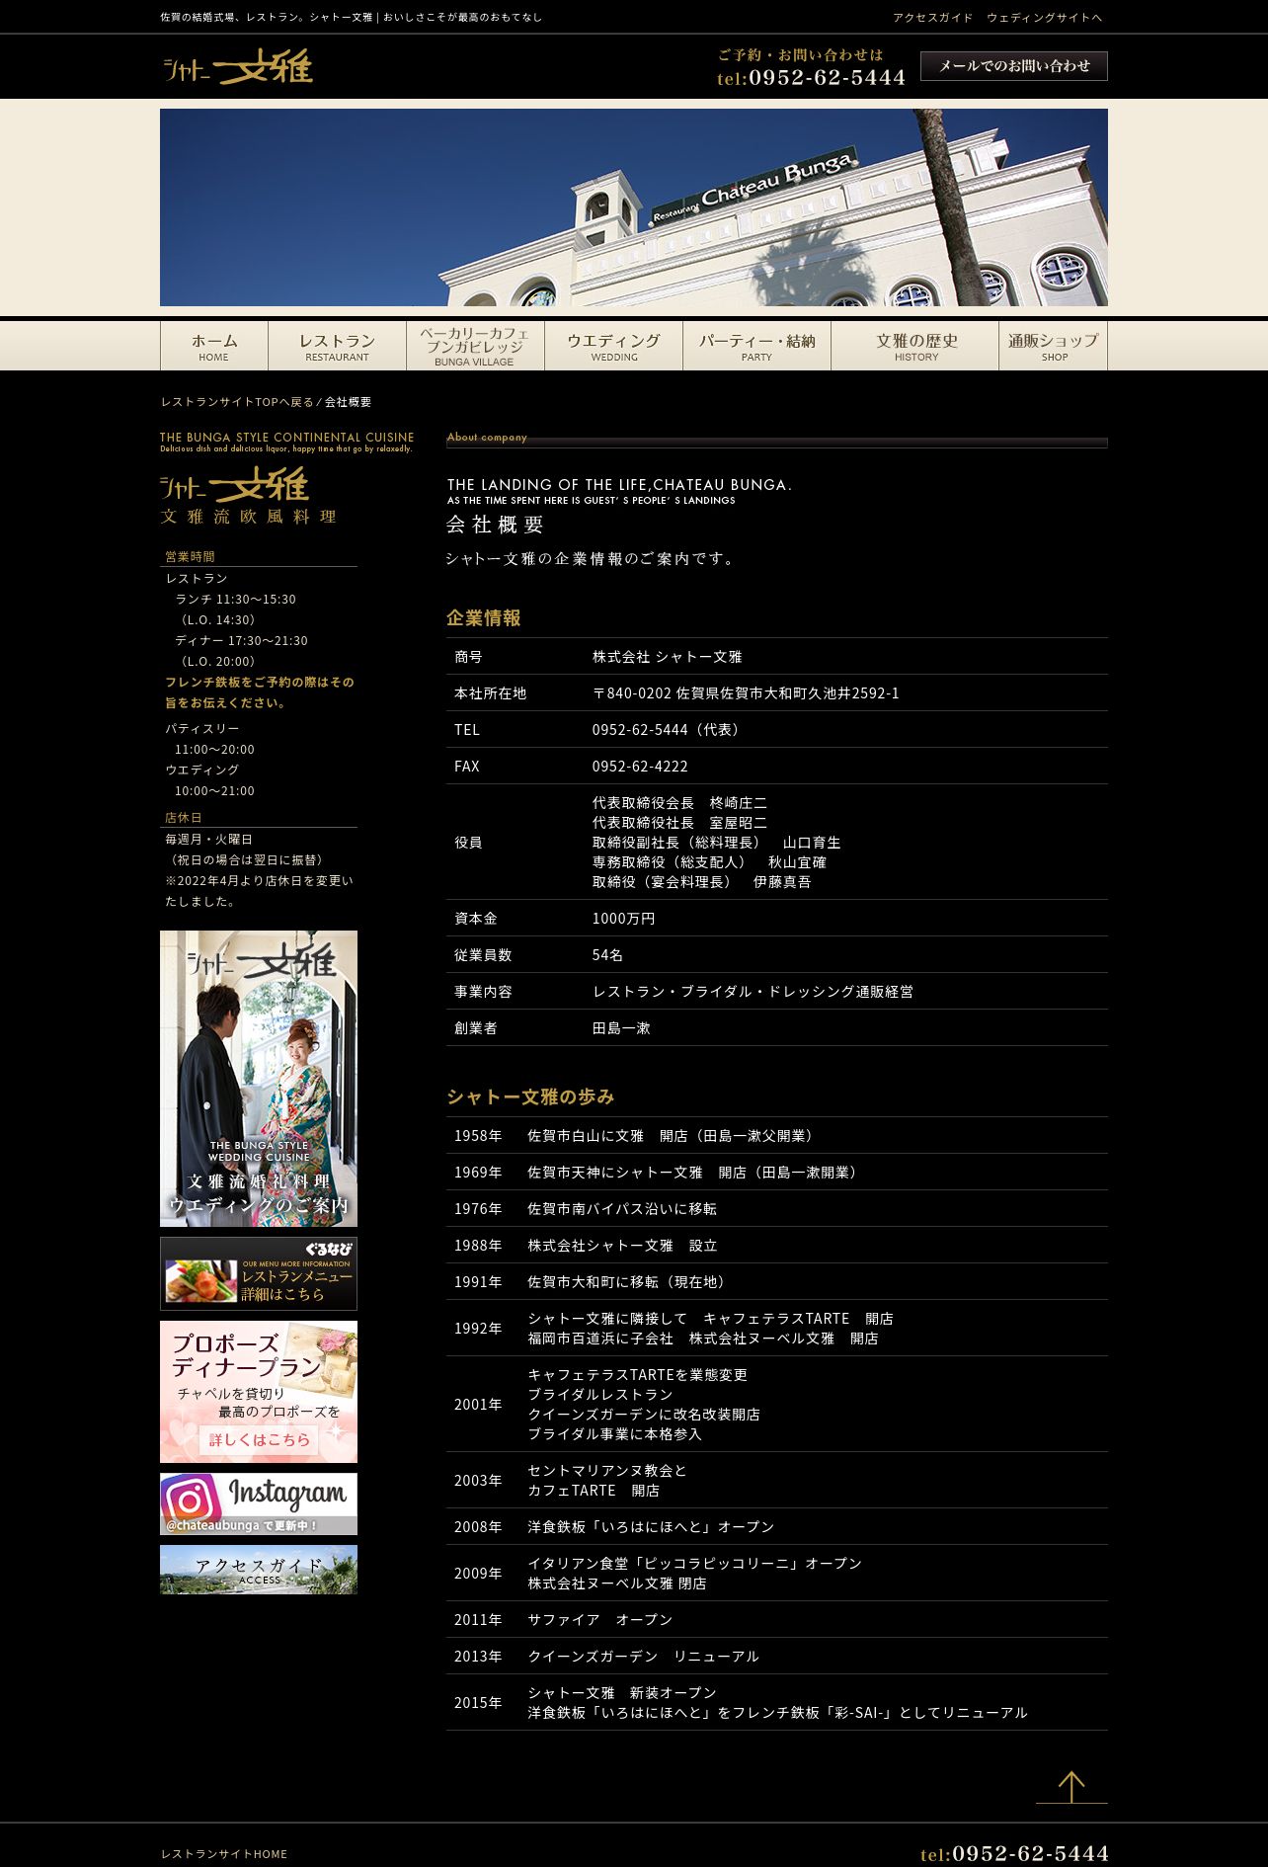Click the About company heading bar

(777, 440)
